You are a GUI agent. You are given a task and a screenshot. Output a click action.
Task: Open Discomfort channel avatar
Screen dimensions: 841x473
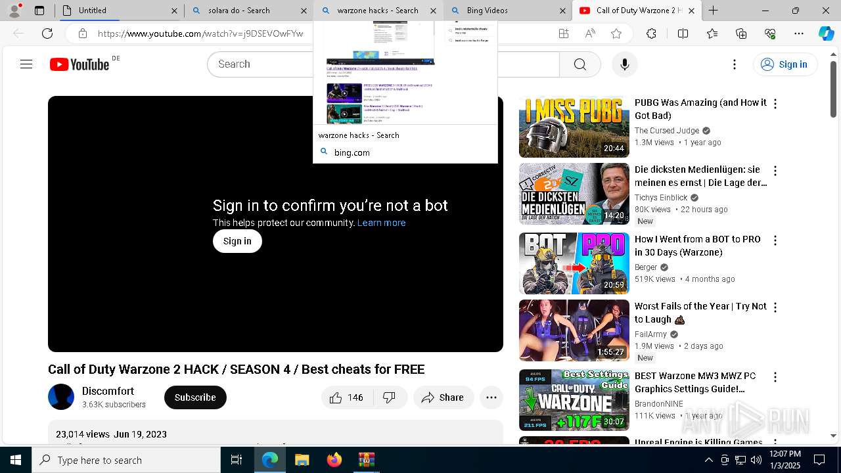(x=61, y=397)
